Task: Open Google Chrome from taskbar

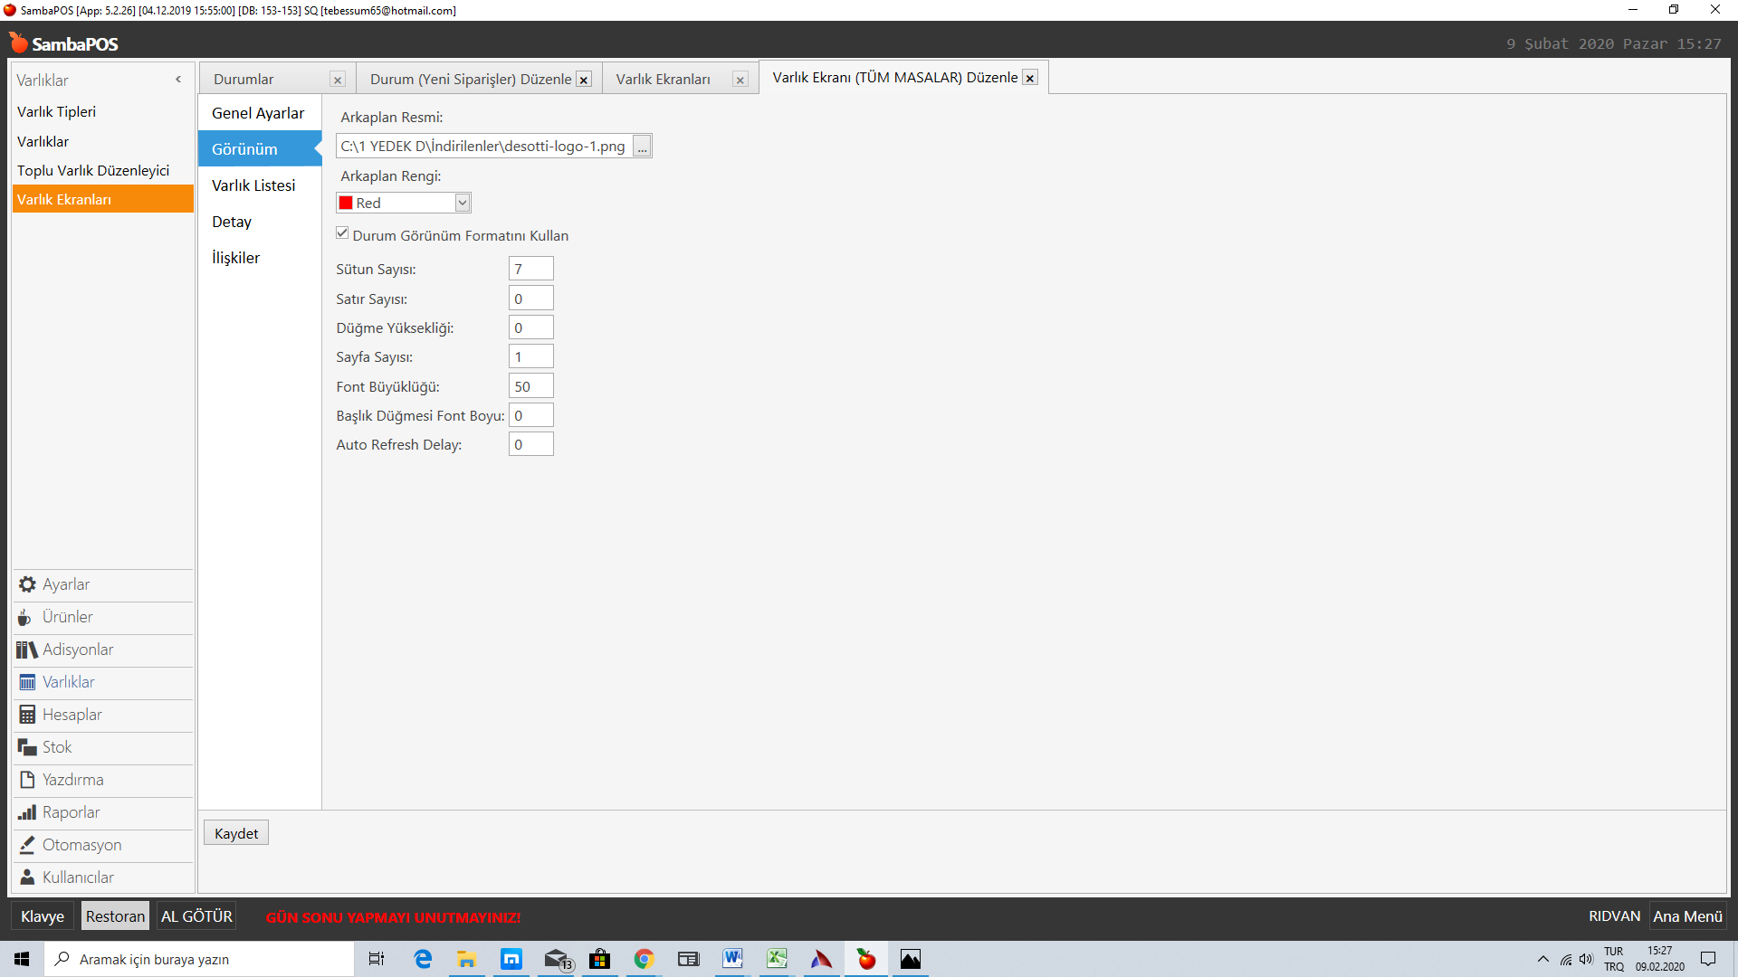Action: 644,959
